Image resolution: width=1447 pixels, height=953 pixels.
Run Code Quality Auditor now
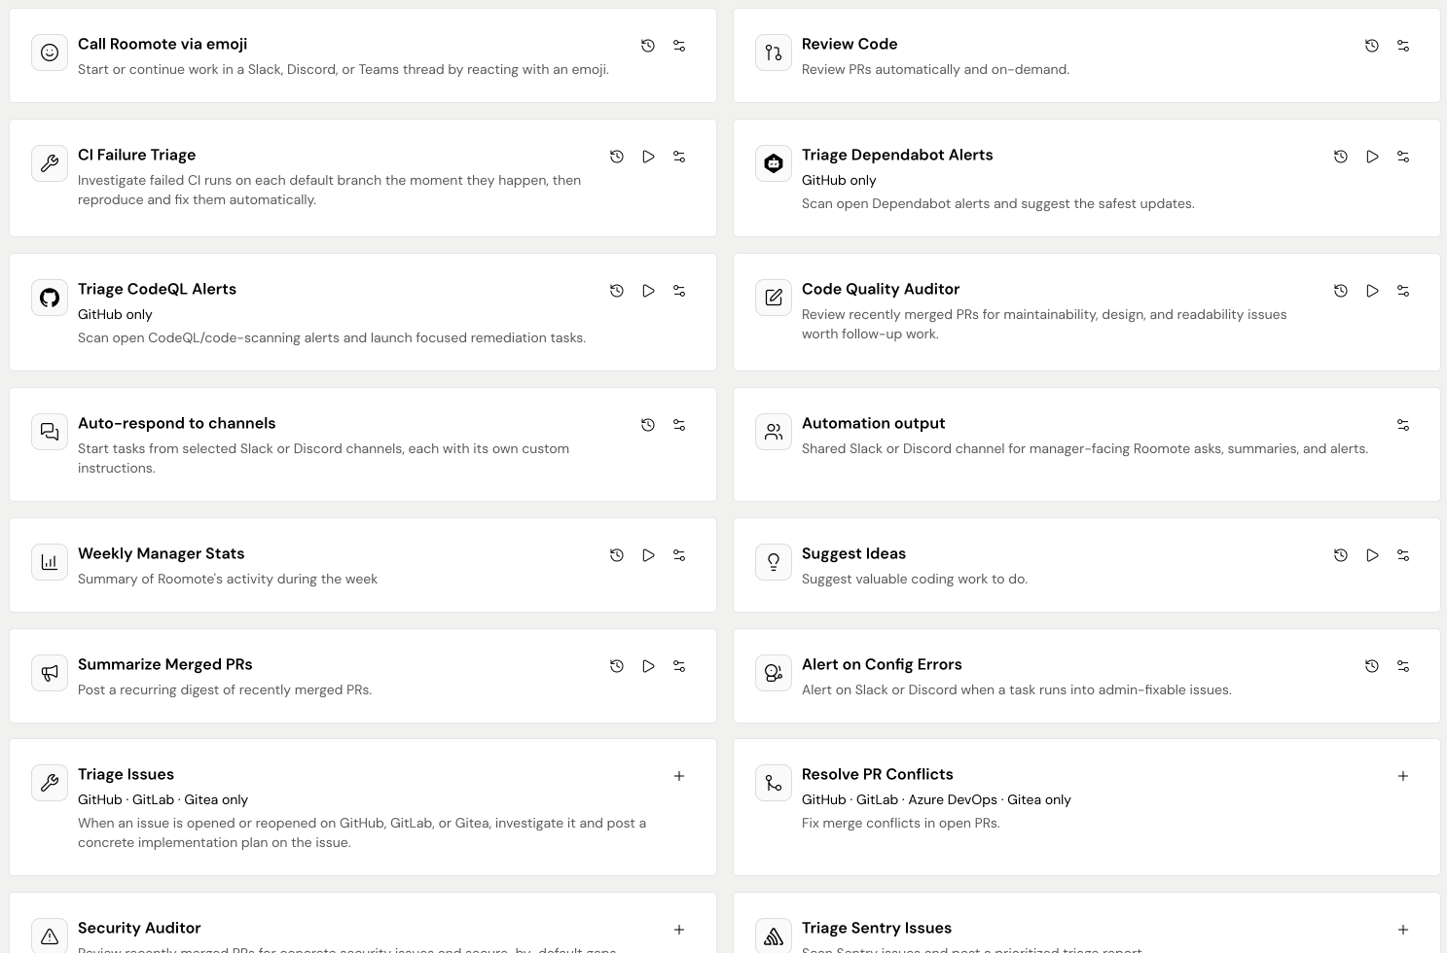(1372, 291)
